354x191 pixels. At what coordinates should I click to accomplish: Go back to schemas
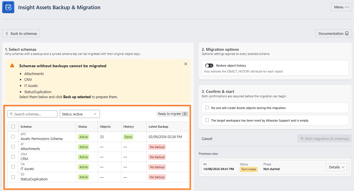[21, 33]
